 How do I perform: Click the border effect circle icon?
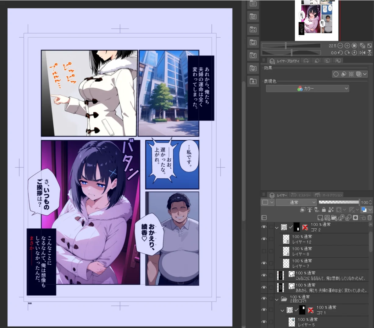tap(336, 74)
